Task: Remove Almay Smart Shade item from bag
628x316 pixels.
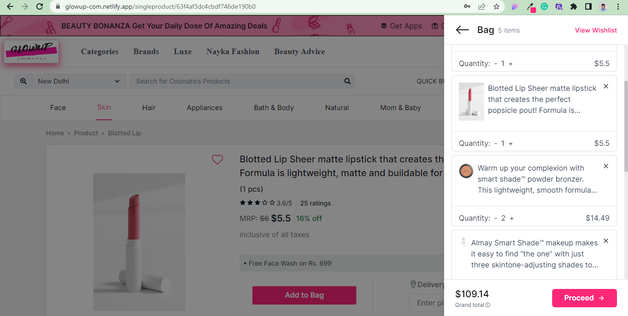Action: (606, 241)
